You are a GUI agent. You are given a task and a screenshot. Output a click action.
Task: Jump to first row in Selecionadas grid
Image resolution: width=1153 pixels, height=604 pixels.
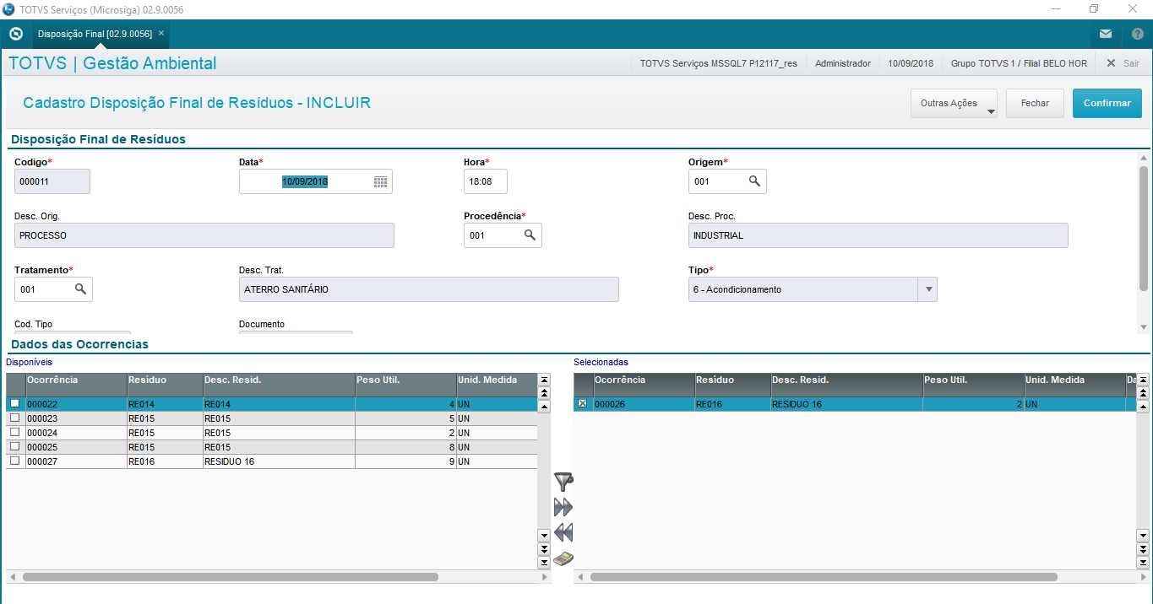click(x=1143, y=380)
